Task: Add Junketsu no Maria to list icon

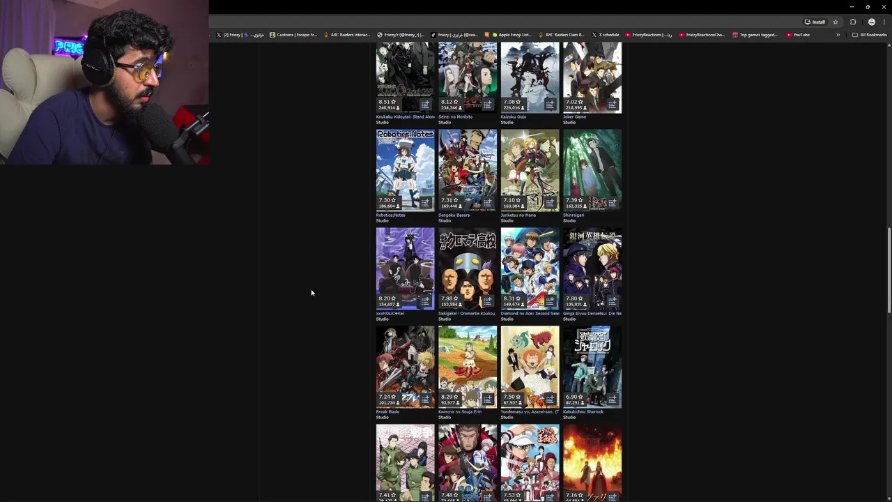Action: tap(550, 203)
